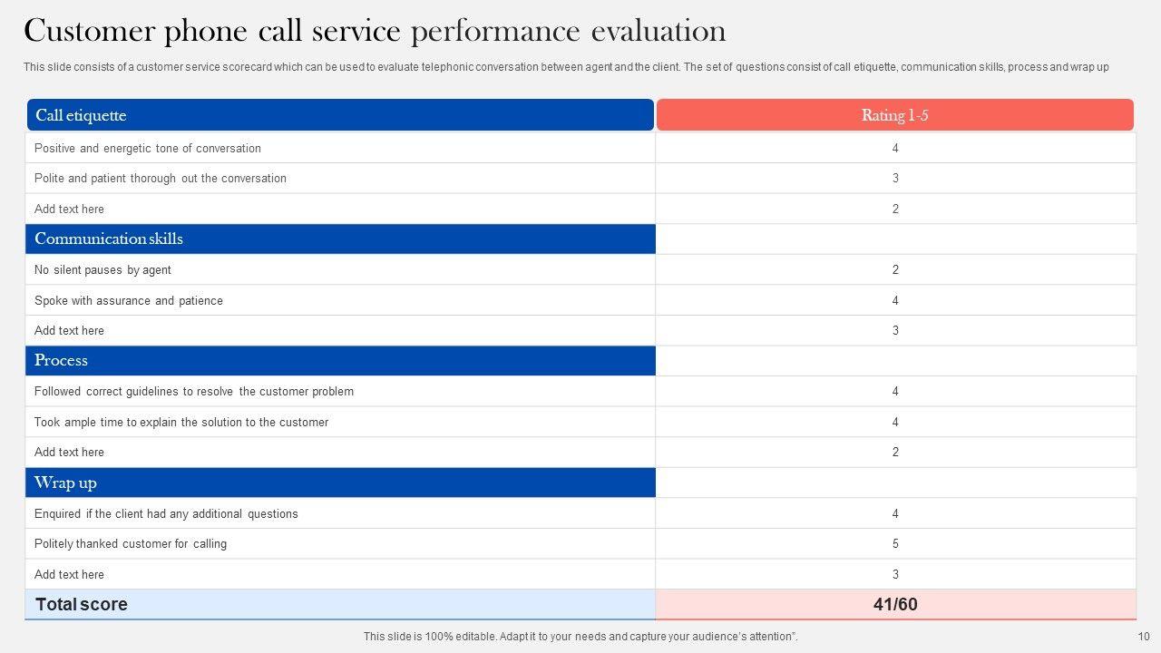
Task: Click the Rating 1-5 column header
Action: click(x=894, y=115)
